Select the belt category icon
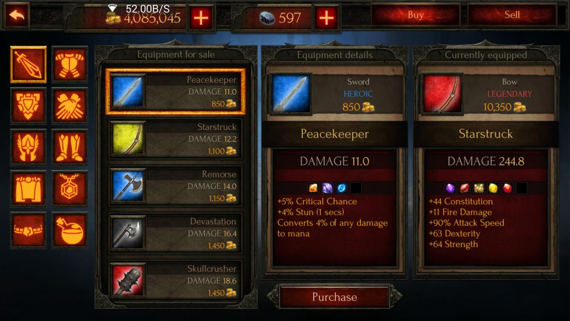570x321 pixels. click(28, 230)
